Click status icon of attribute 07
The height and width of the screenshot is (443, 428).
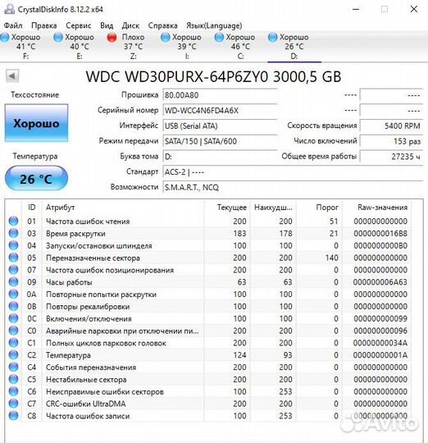(13, 270)
